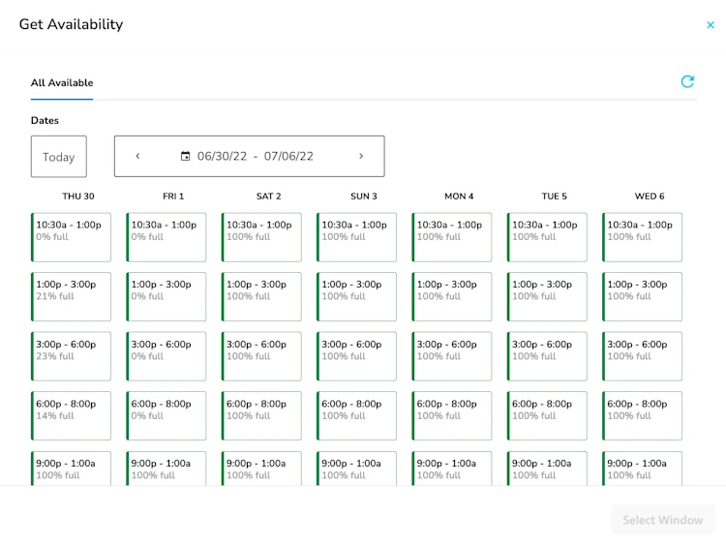Select SAT 2 10:30a - 1:00p slot

[x=261, y=237]
